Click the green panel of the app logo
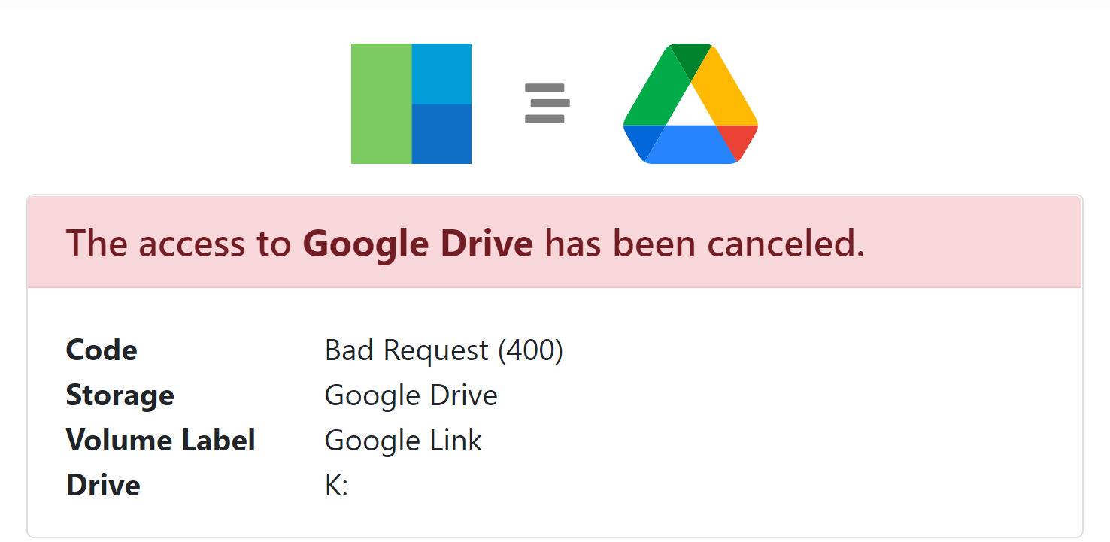 (381, 104)
